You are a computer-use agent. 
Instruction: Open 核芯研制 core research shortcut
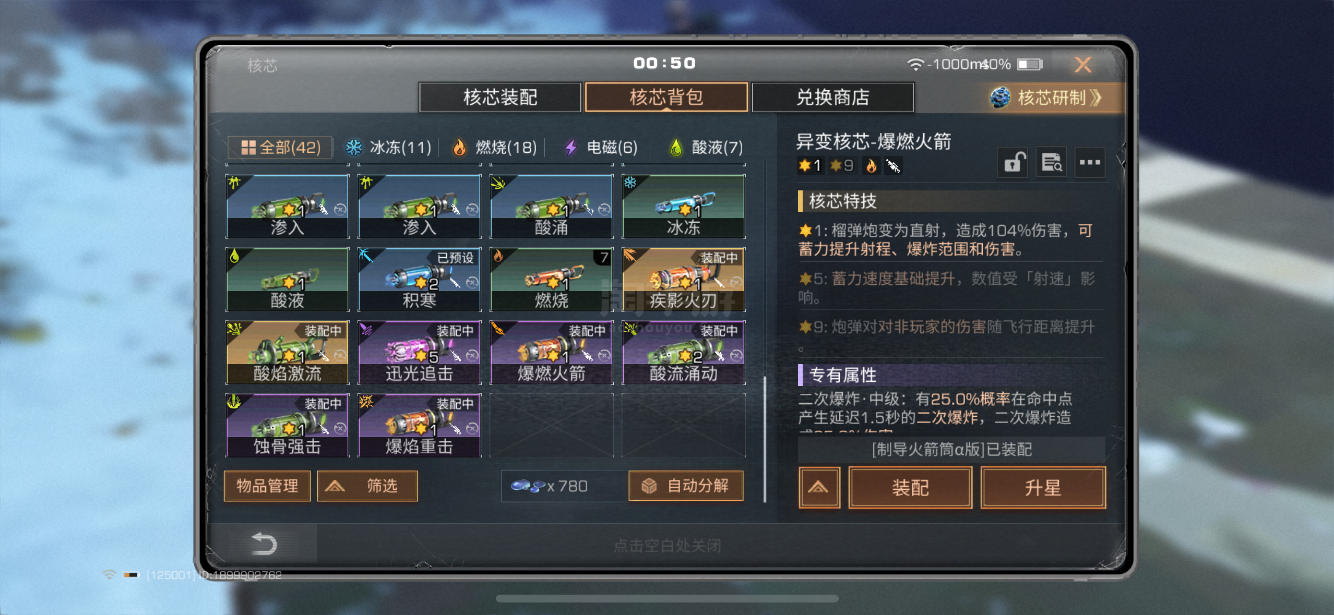click(x=1046, y=98)
